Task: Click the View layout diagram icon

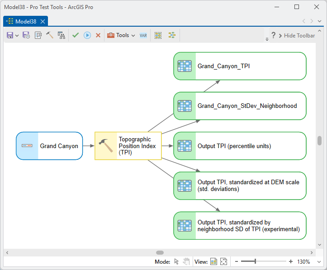Action: (x=214, y=261)
